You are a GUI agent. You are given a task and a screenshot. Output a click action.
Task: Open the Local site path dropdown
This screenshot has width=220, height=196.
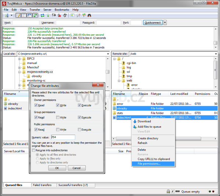[108, 54]
